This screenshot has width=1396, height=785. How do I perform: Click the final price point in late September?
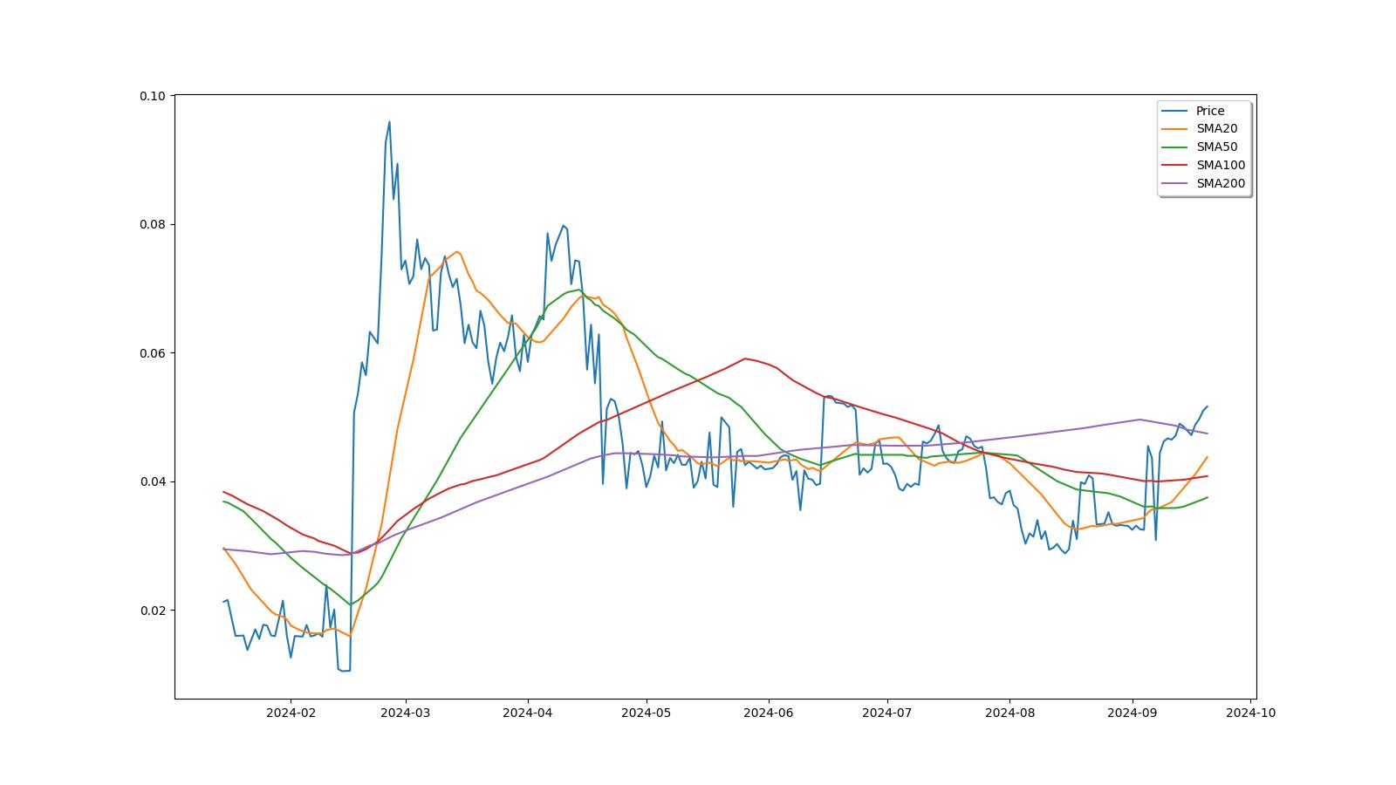pyautogui.click(x=1207, y=406)
